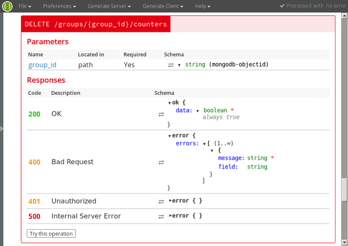Click the 'Processed with no error' status
The image size is (348, 246).
point(313,6)
